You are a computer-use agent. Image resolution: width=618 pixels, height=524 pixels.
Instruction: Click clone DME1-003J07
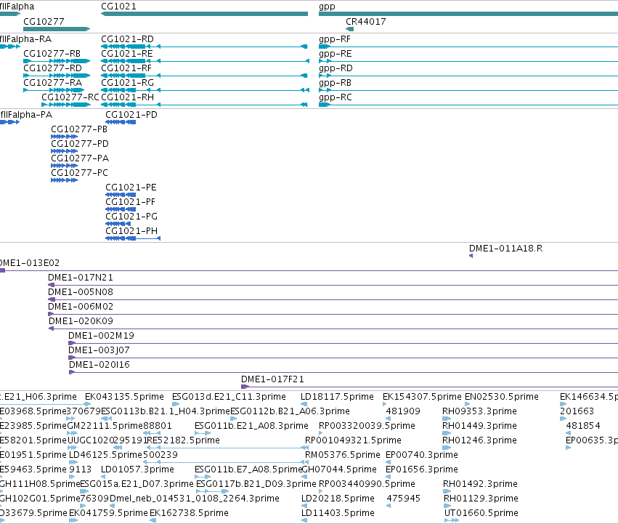(343, 358)
